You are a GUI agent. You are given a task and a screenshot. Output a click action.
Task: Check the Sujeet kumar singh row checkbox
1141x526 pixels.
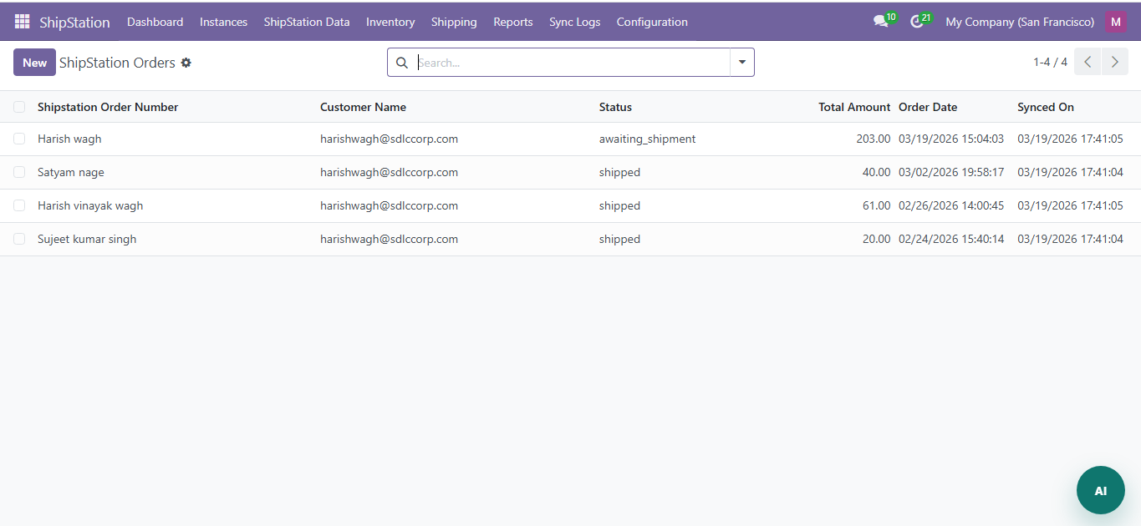(19, 239)
